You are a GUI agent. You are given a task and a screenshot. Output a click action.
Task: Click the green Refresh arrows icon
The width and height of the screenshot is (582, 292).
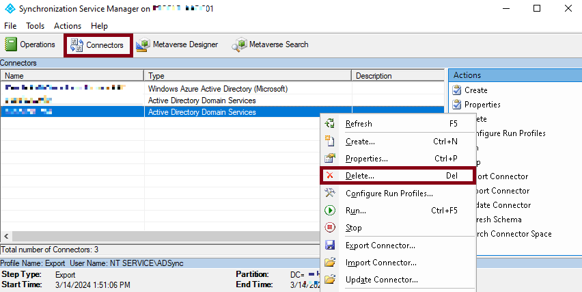coord(330,123)
